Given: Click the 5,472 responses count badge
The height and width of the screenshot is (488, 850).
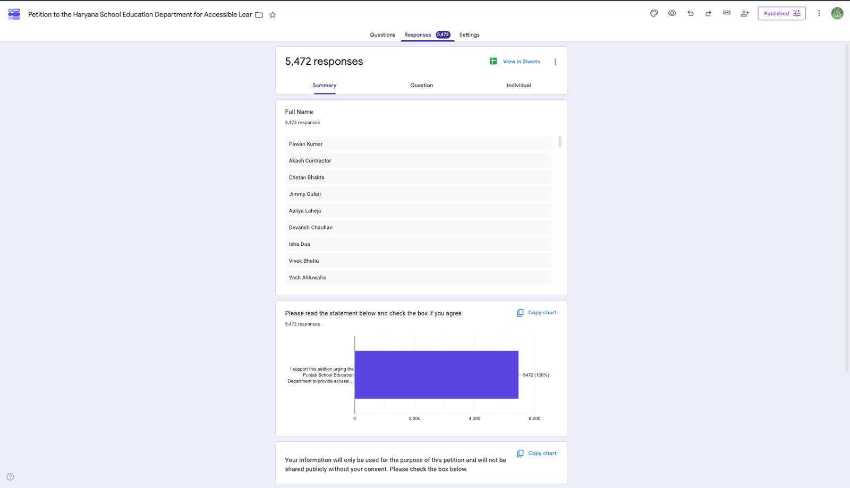Looking at the screenshot, I should 443,35.
